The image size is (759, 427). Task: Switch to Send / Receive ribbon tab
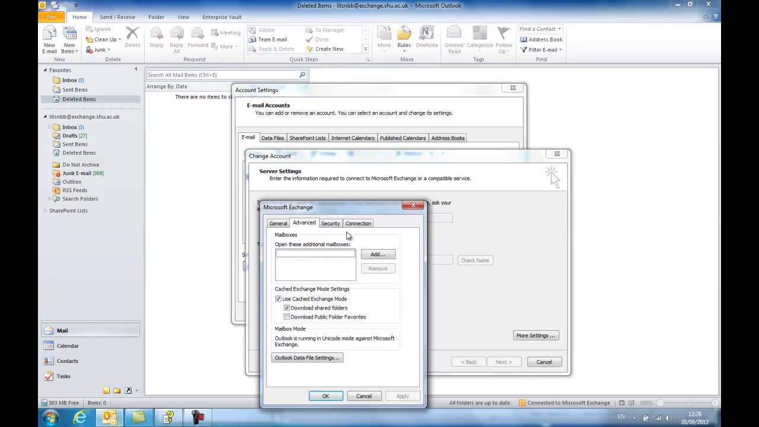(117, 17)
